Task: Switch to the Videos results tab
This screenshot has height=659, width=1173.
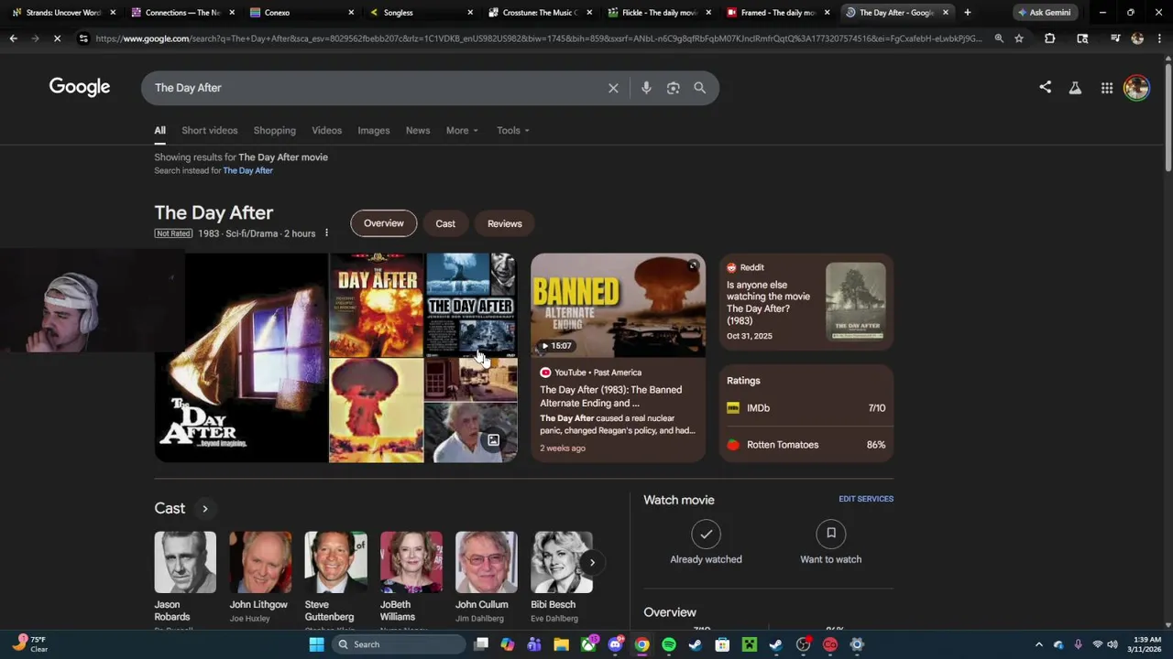Action: tap(326, 130)
